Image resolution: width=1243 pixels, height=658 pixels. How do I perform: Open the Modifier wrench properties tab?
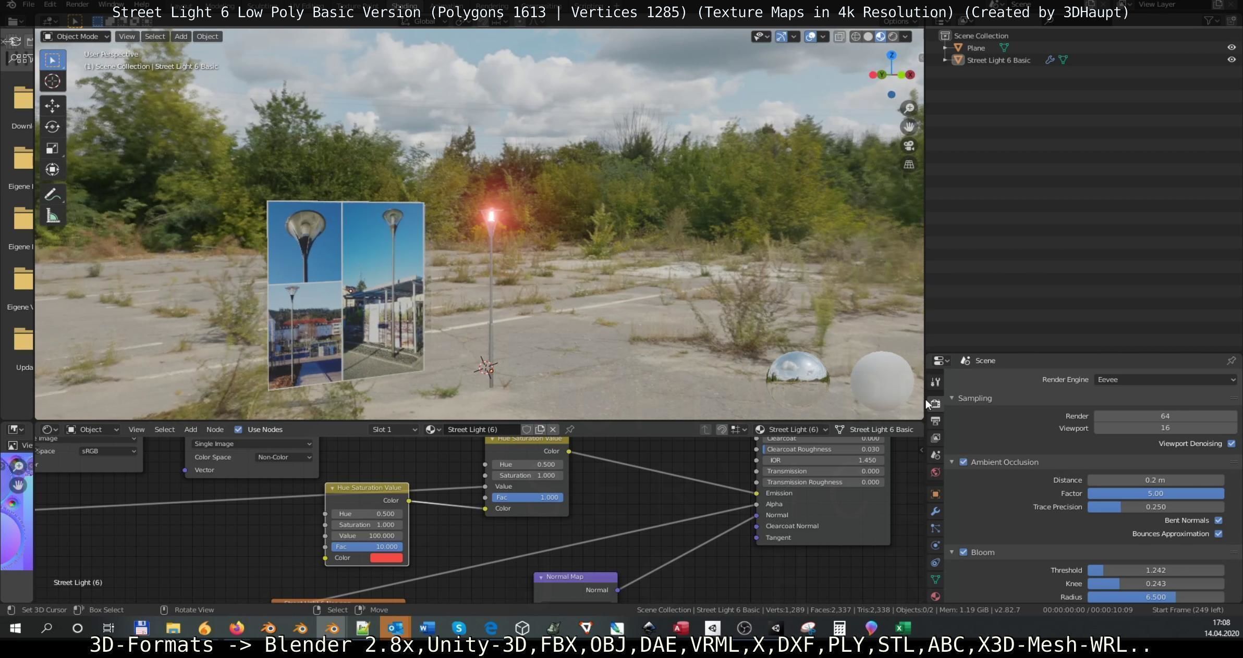935,511
